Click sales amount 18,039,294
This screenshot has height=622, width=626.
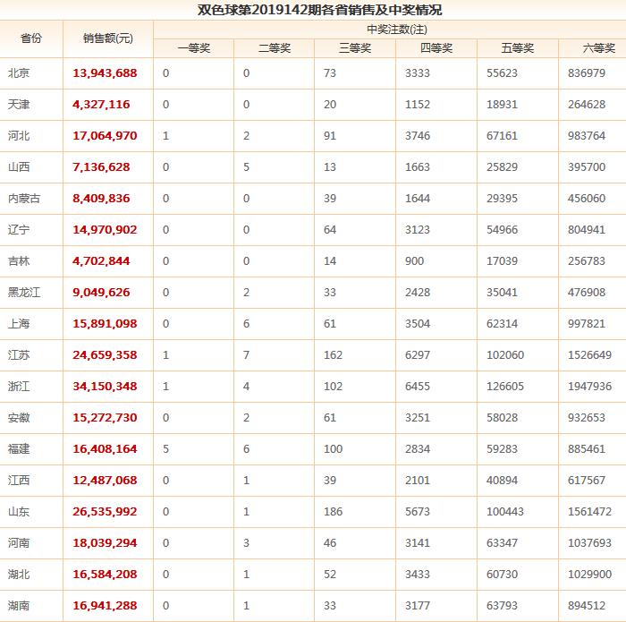[x=105, y=543]
